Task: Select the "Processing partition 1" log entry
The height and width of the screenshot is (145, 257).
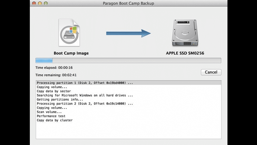Action: pos(85,83)
